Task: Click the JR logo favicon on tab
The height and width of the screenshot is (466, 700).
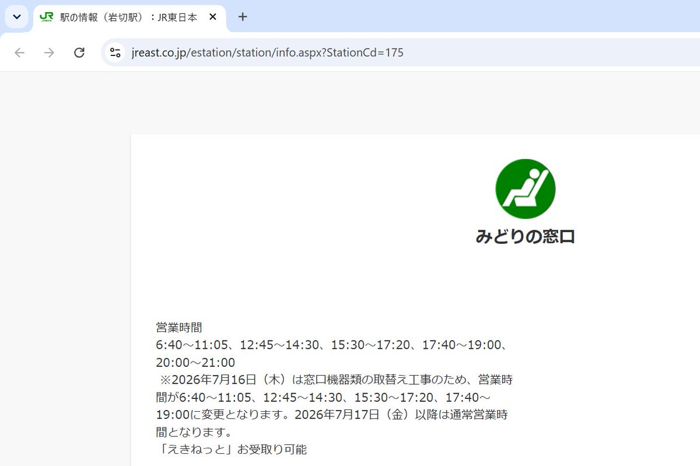Action: point(46,17)
